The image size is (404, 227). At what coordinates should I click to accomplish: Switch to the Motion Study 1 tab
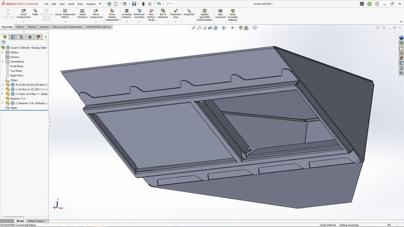click(36, 221)
